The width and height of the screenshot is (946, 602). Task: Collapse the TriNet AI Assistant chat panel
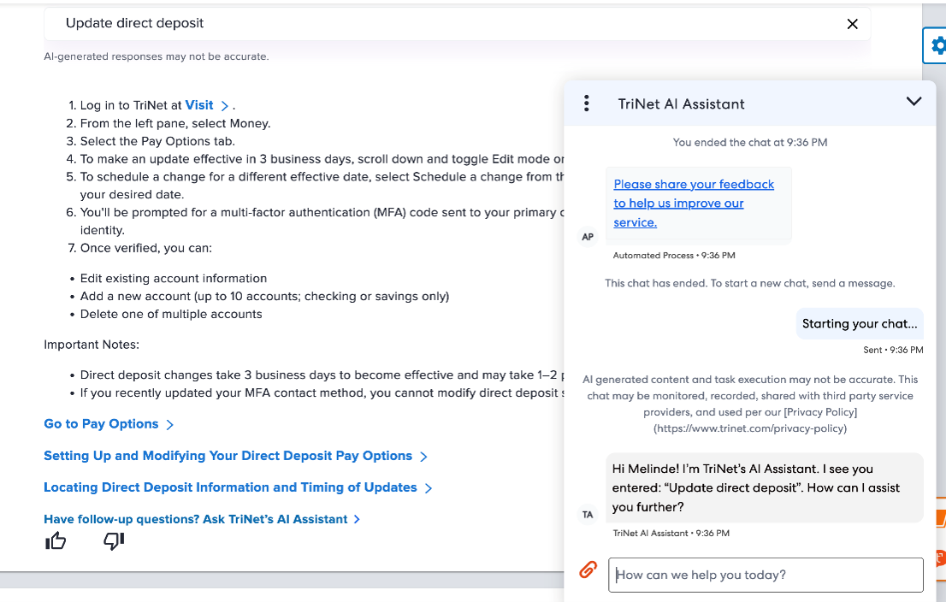913,102
